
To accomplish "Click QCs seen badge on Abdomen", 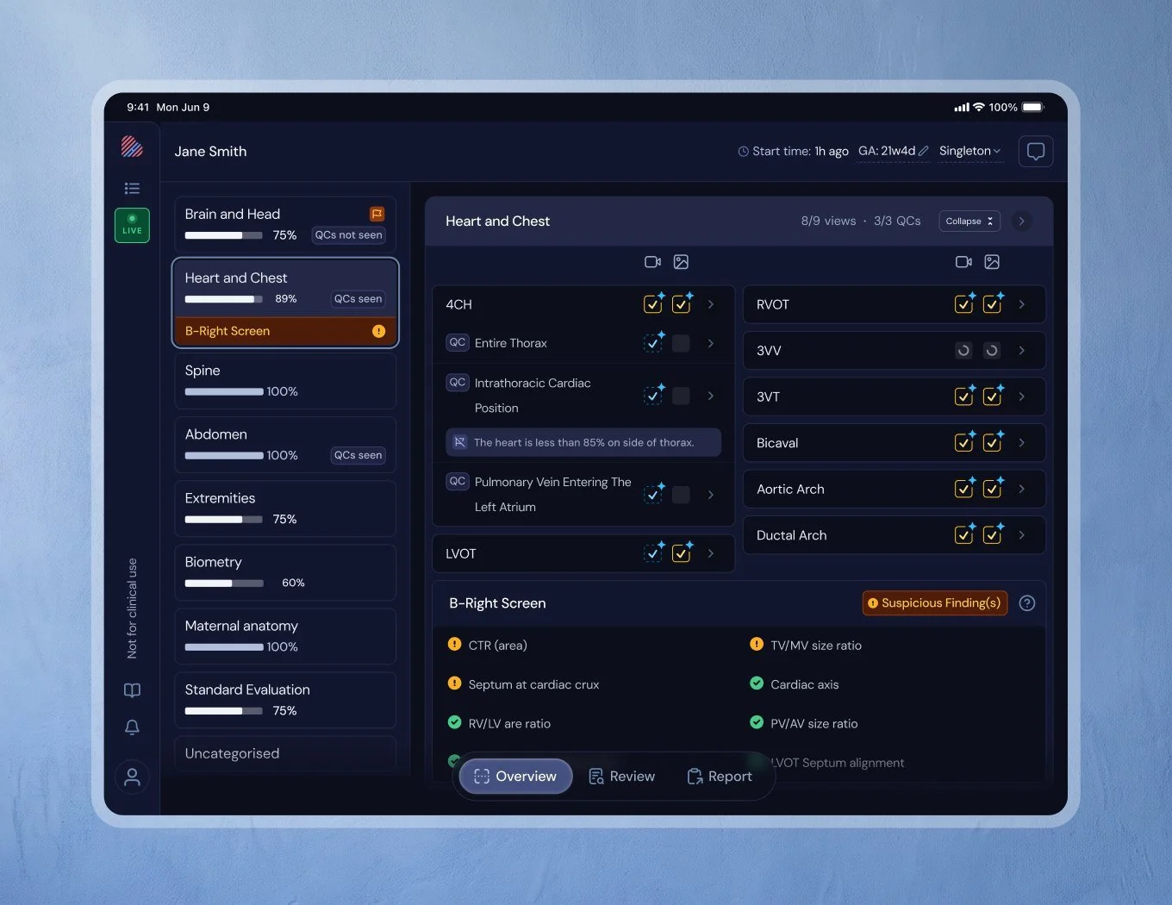I will [358, 455].
